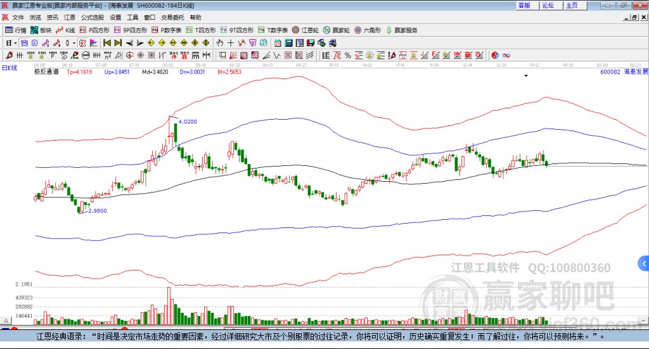Select the hand pan tool
Viewport: 649px width, 349px height.
[220, 43]
